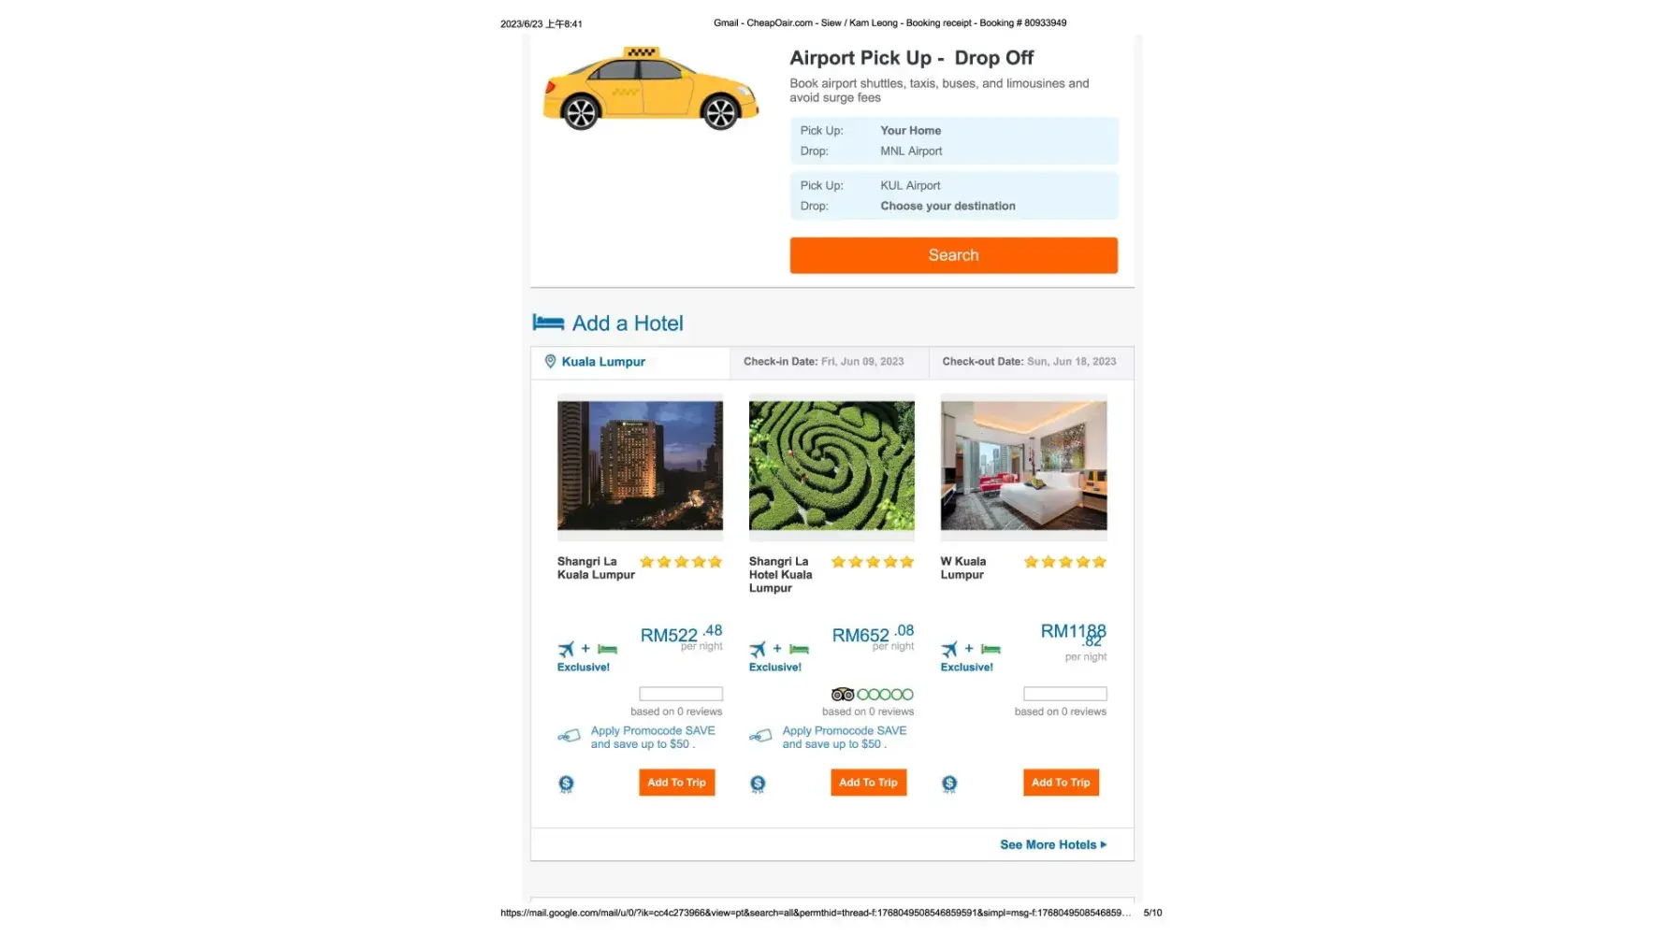Click the bed icon beside Add a Hotel
This screenshot has height=935, width=1663.
pyautogui.click(x=548, y=323)
